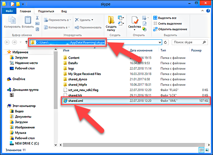Open the address bar history dropdown
The image size is (213, 155).
[160, 42]
